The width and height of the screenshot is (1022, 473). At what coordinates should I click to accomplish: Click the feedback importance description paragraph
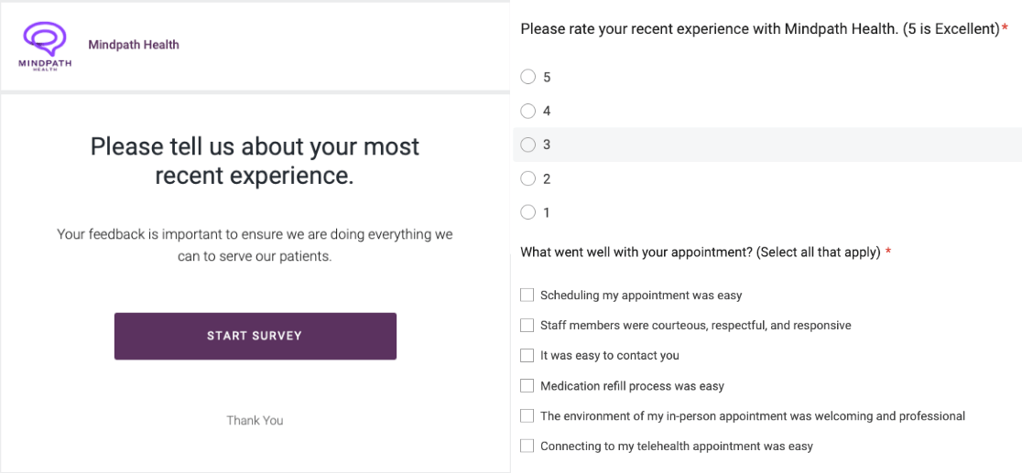click(255, 245)
